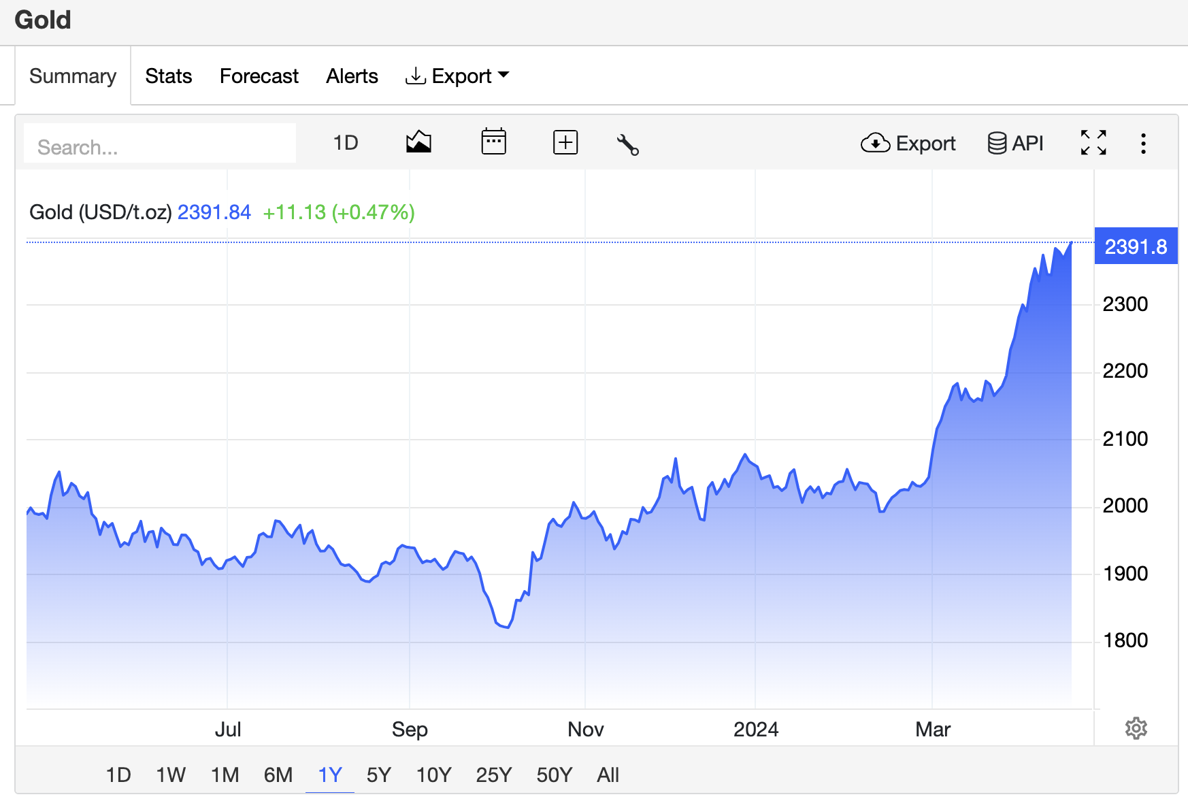1188x799 pixels.
Task: Select the 5Y time range
Action: [379, 774]
